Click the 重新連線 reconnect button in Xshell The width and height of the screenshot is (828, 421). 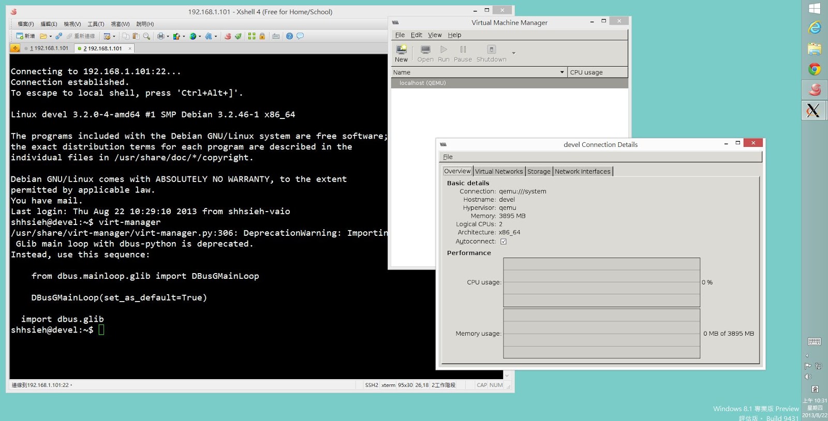point(81,36)
